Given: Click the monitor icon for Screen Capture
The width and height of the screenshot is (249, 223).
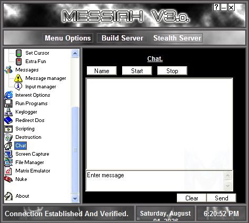Looking at the screenshot, I should tap(8, 154).
